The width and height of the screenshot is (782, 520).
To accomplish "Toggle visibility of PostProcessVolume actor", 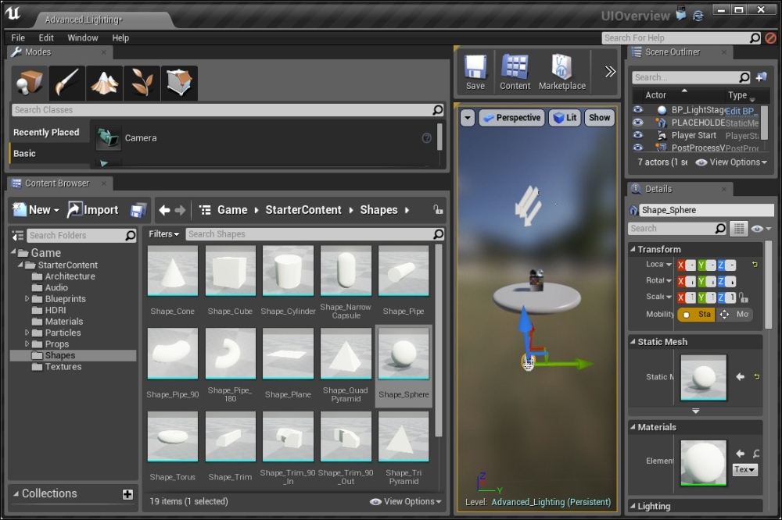I will (x=638, y=147).
